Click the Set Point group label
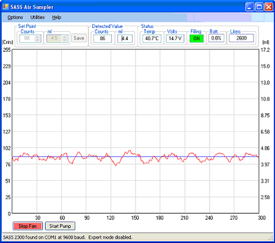The height and width of the screenshot is (243, 275). [27, 26]
